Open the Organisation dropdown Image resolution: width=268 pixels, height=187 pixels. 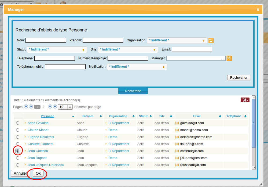pos(177,40)
